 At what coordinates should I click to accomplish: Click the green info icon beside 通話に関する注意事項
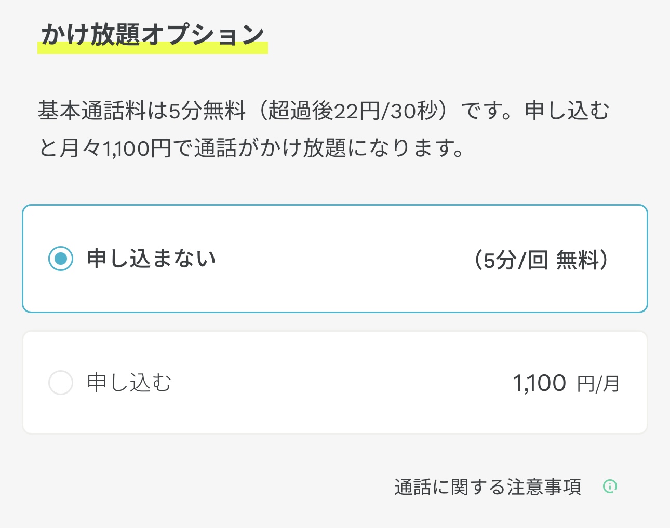coord(610,486)
